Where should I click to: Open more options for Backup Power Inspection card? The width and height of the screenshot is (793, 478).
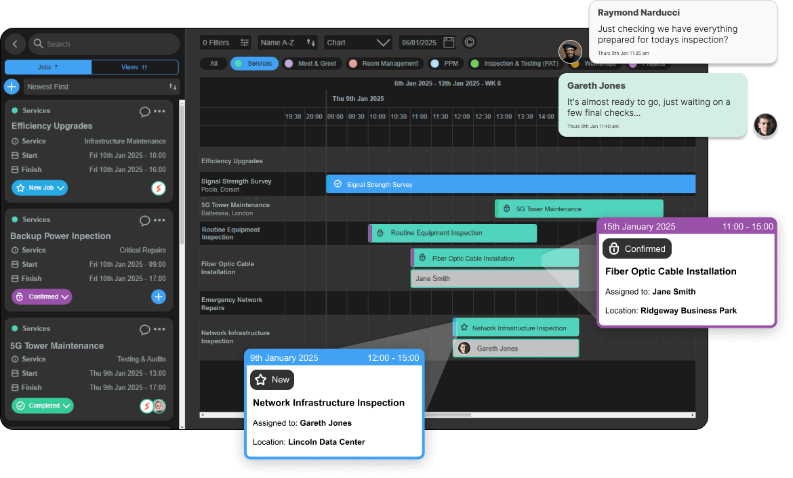[x=159, y=221]
